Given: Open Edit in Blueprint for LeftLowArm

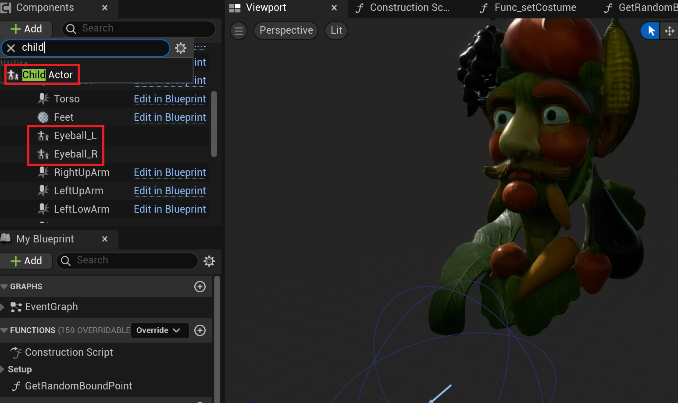Looking at the screenshot, I should (x=170, y=209).
